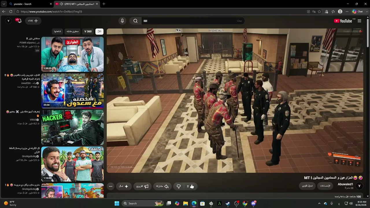The height and width of the screenshot is (208, 370).
Task: Open the hospital video thumbnail 1:39:25
Action: click(72, 54)
